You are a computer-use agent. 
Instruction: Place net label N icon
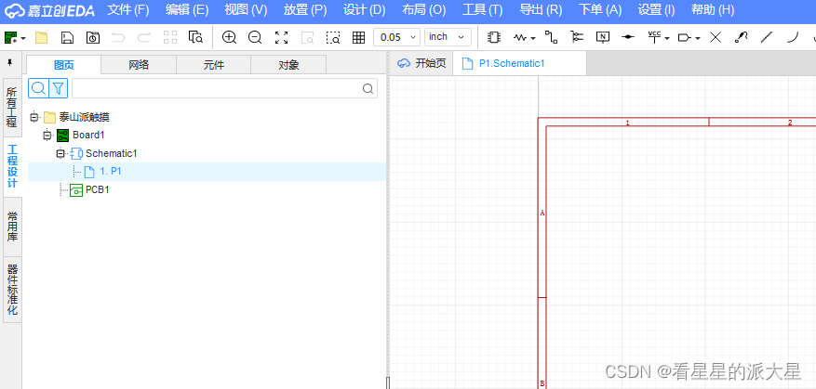(603, 37)
